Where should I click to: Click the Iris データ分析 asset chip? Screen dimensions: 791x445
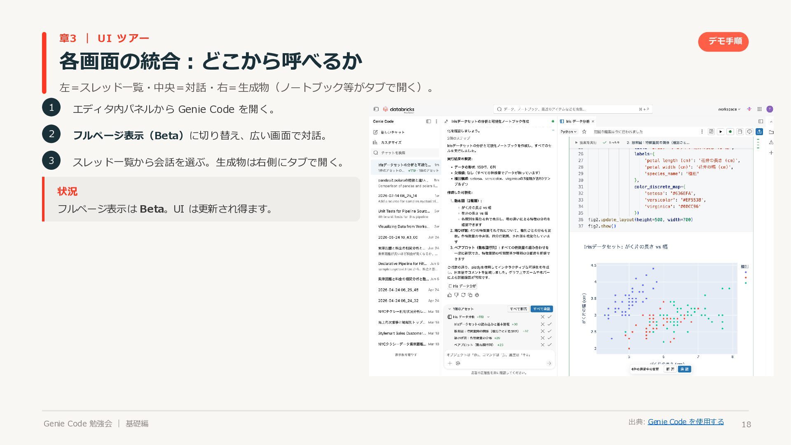[x=462, y=286]
